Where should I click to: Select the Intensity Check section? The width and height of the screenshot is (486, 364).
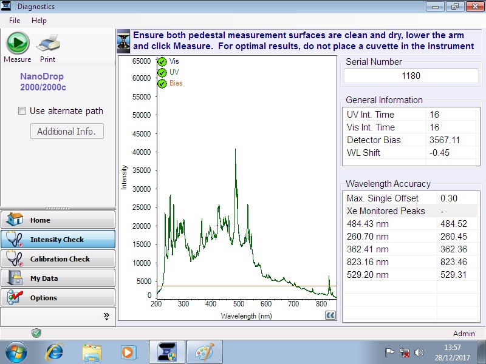pos(58,239)
